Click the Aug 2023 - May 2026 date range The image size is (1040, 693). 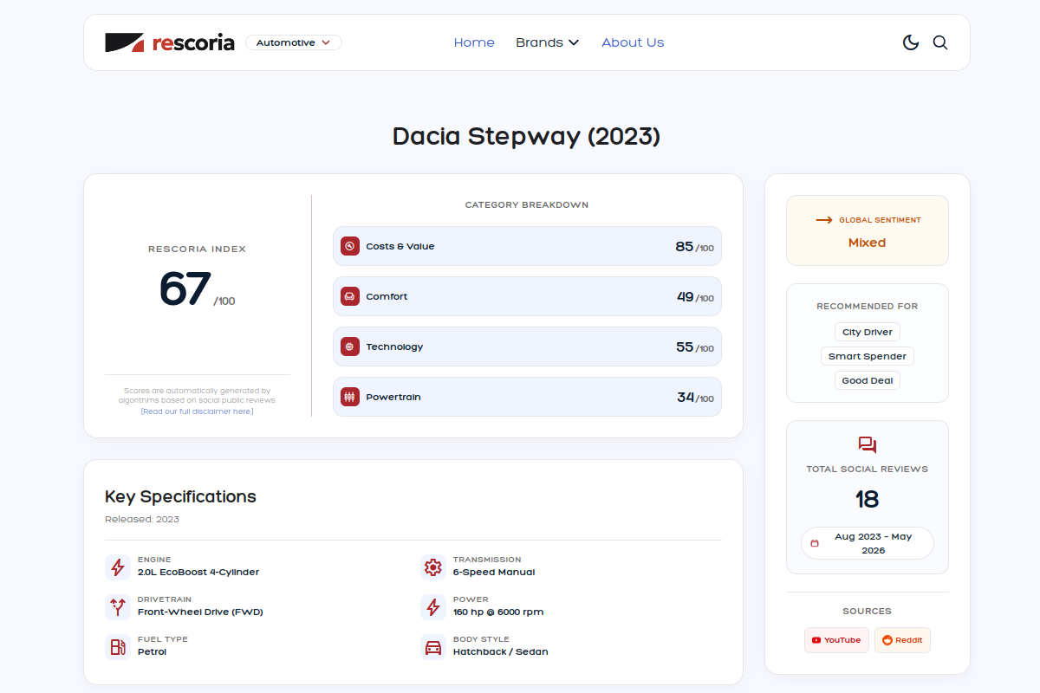coord(868,543)
